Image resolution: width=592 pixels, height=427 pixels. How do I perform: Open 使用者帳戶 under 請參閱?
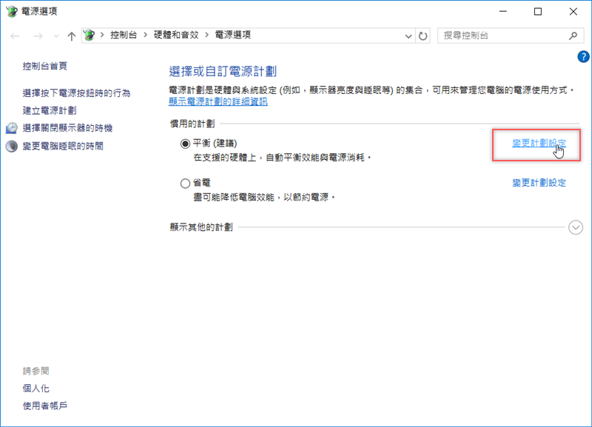45,406
